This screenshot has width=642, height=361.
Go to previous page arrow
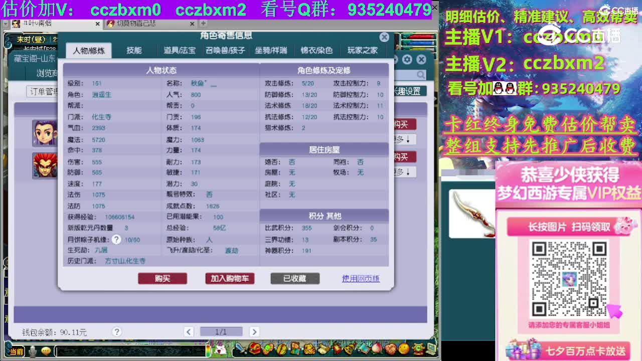tap(189, 331)
